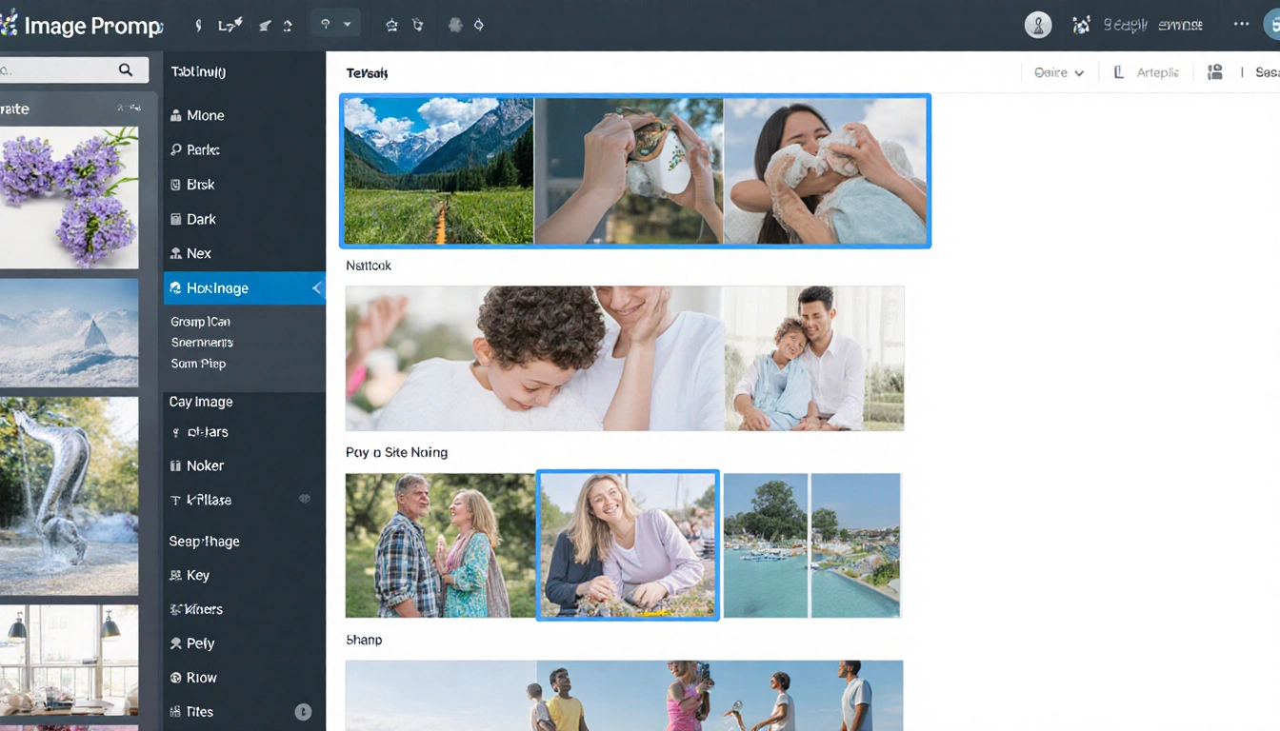Click the magnifier icon in the search box
Image resolution: width=1280 pixels, height=731 pixels.
126,70
